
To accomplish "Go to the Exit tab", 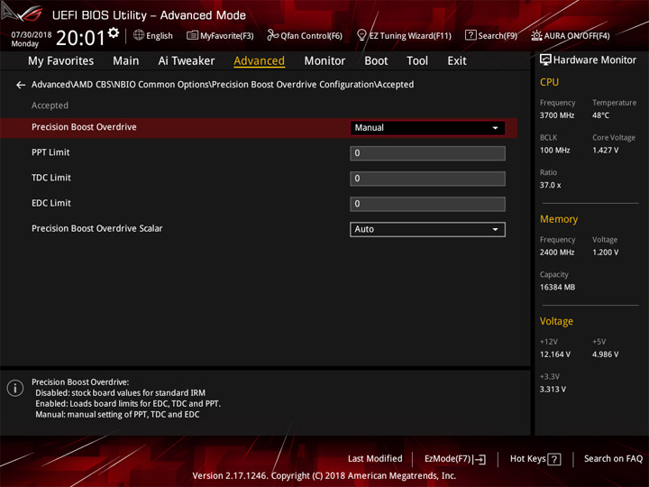I will coord(456,61).
